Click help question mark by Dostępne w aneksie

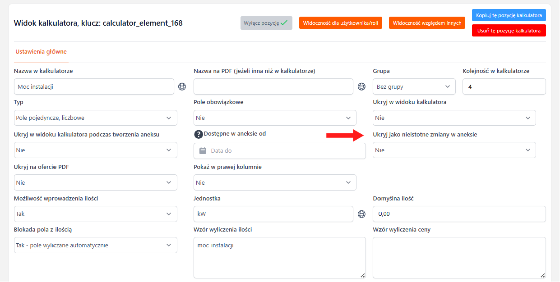point(198,134)
